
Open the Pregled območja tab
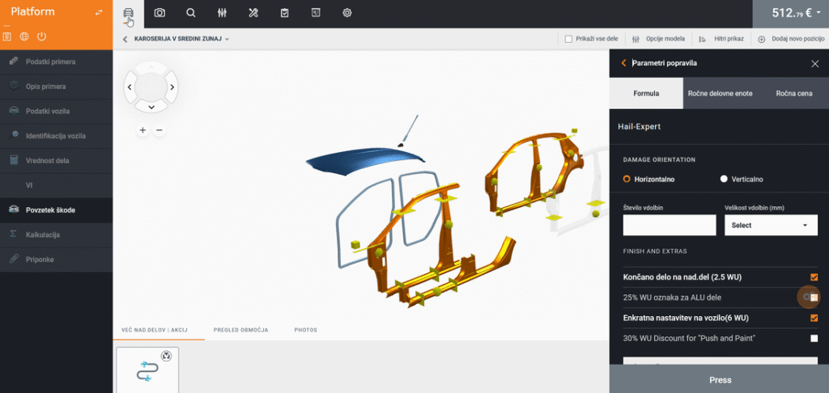(x=240, y=330)
